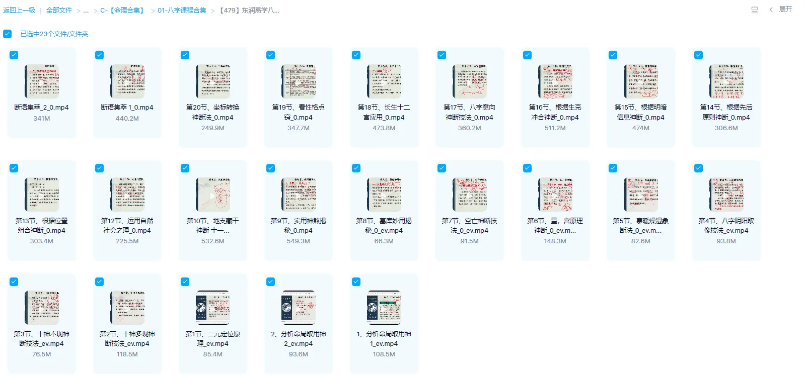Uncheck the checkbox on 第1节、二元定位原理_ev.mp4

185,282
